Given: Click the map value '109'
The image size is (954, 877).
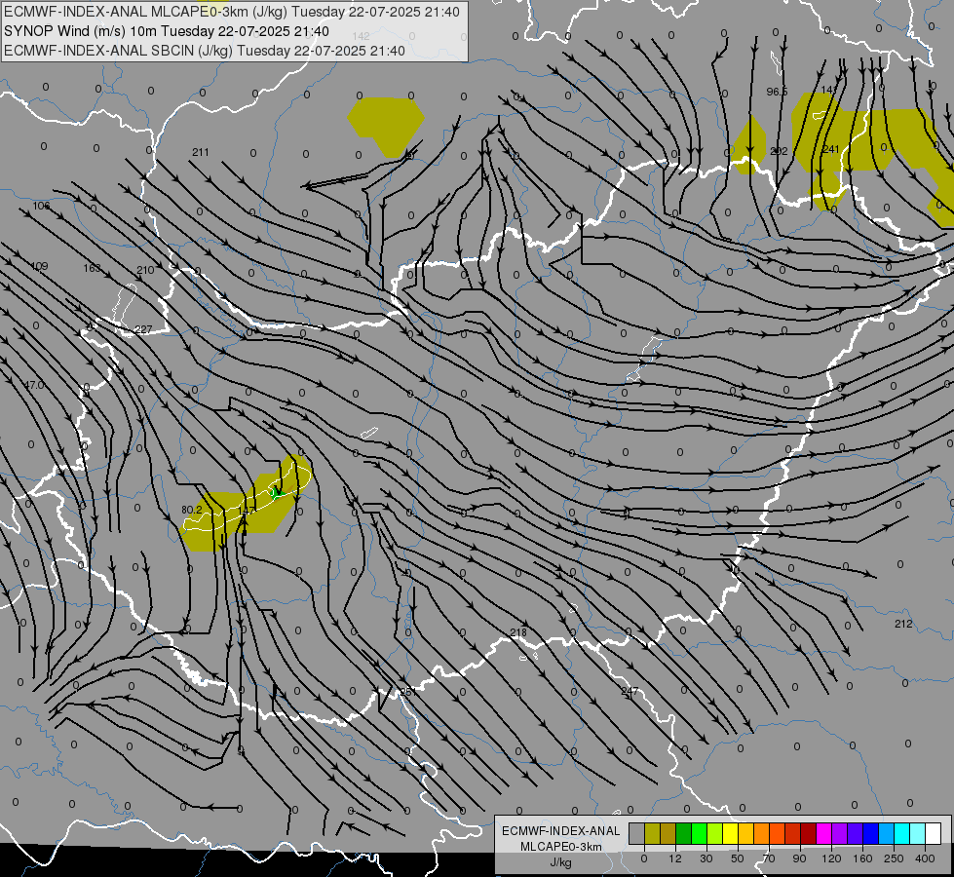Looking at the screenshot, I should point(39,266).
